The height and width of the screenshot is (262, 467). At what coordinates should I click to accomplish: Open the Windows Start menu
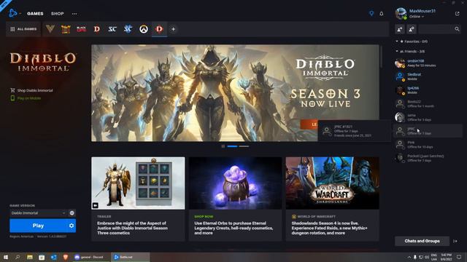(x=6, y=257)
